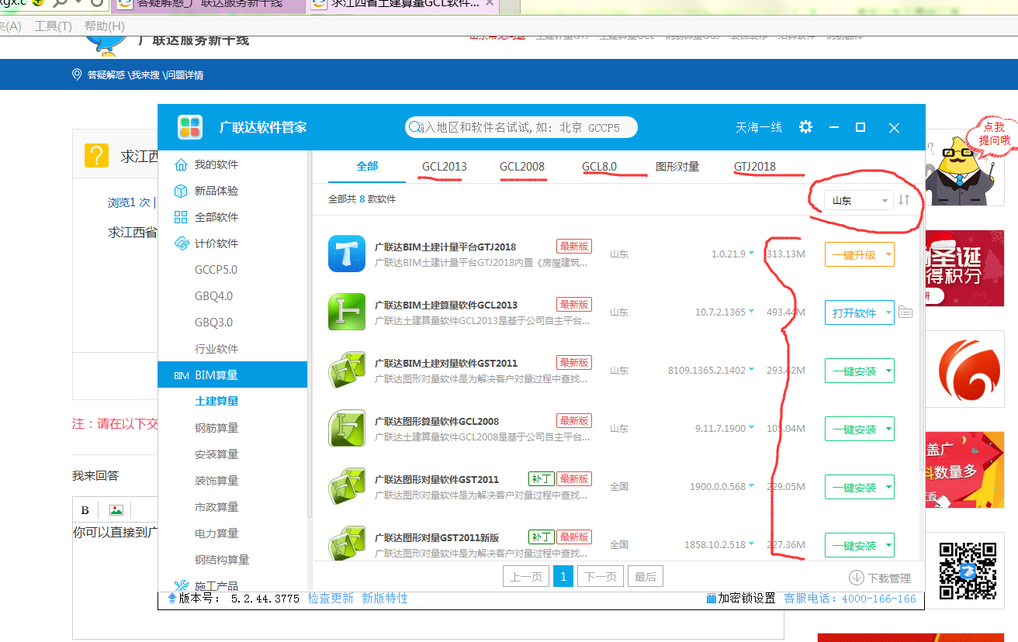1018x642 pixels.
Task: Expand GCL2013 version 10.7.2.1365 dropdown
Action: point(751,312)
